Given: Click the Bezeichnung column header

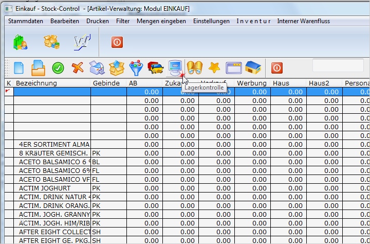Looking at the screenshot, I should (52, 83).
